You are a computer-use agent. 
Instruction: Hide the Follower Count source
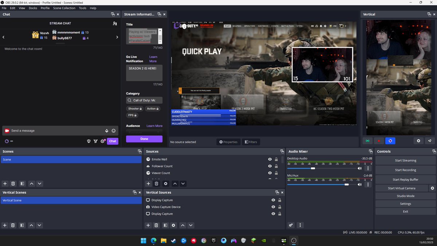pos(270,166)
